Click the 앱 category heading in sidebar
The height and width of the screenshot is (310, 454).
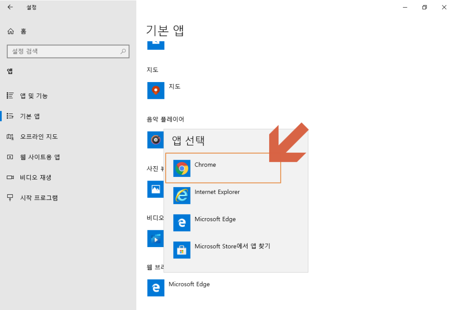[x=10, y=71]
